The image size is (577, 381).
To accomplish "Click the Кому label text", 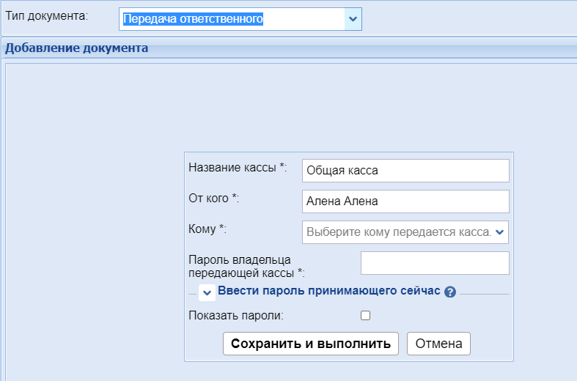I will pos(207,229).
